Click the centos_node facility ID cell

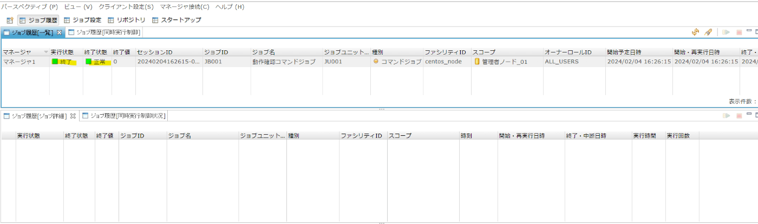(447, 62)
